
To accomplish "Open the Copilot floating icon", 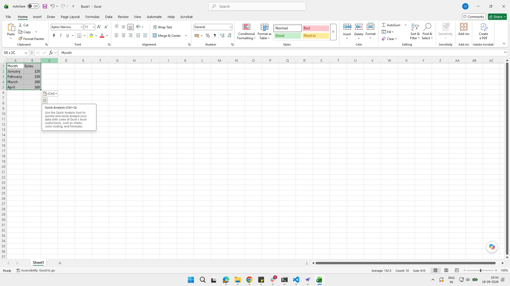I will pyautogui.click(x=492, y=247).
